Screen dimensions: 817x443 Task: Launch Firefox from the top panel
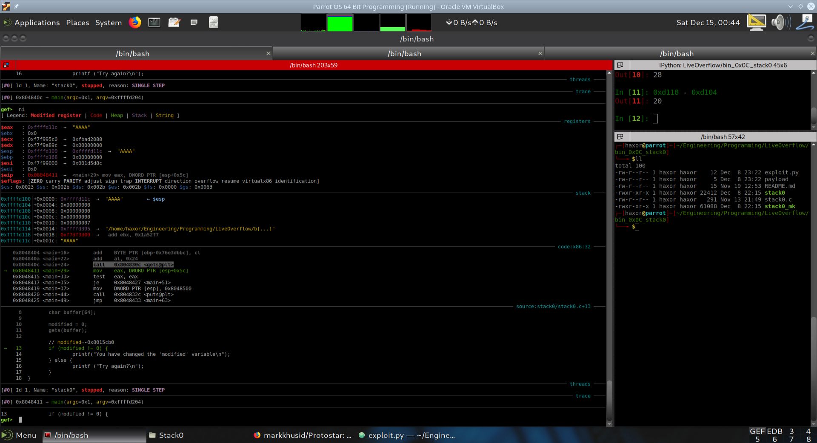click(x=135, y=22)
